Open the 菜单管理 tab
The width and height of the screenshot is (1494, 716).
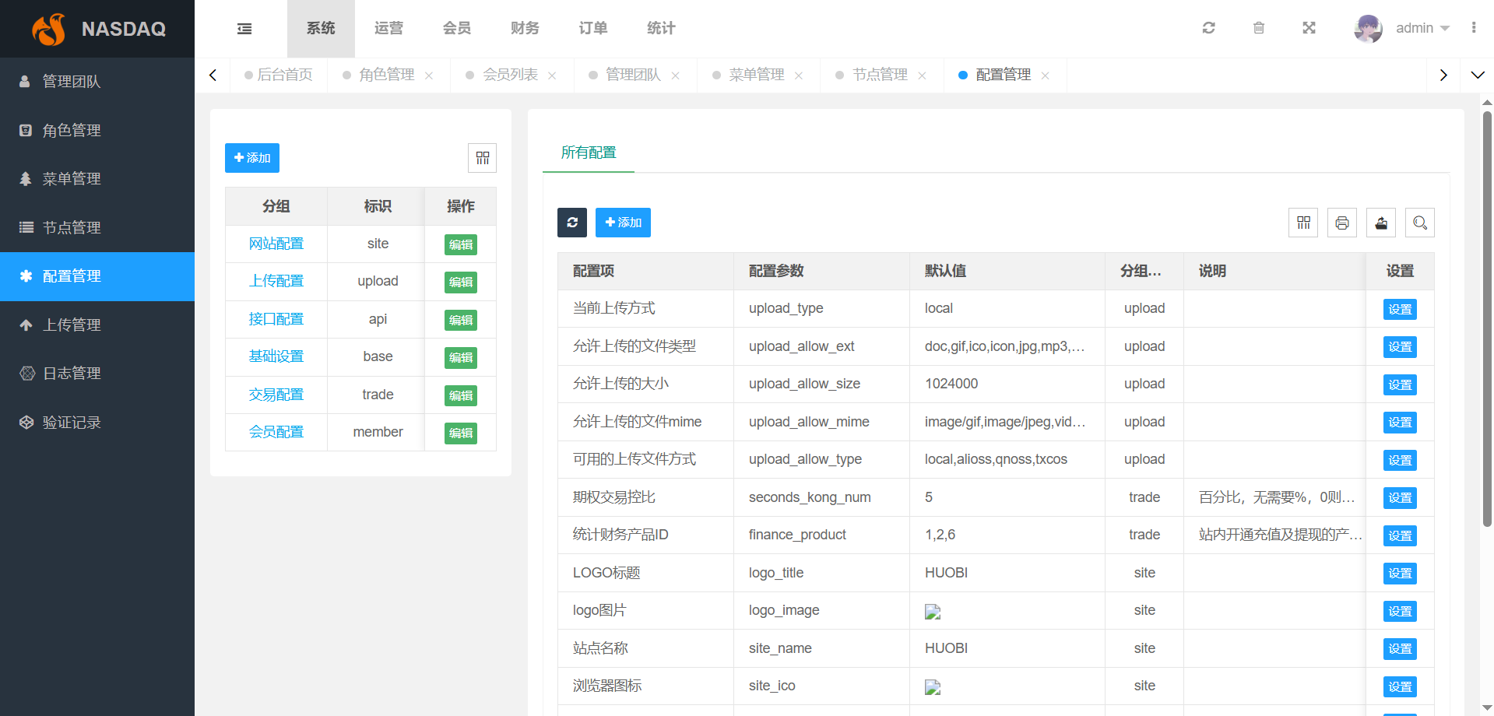(756, 75)
